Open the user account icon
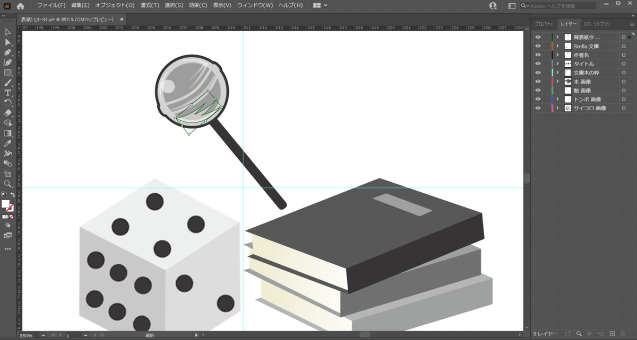637x340 pixels. click(493, 6)
